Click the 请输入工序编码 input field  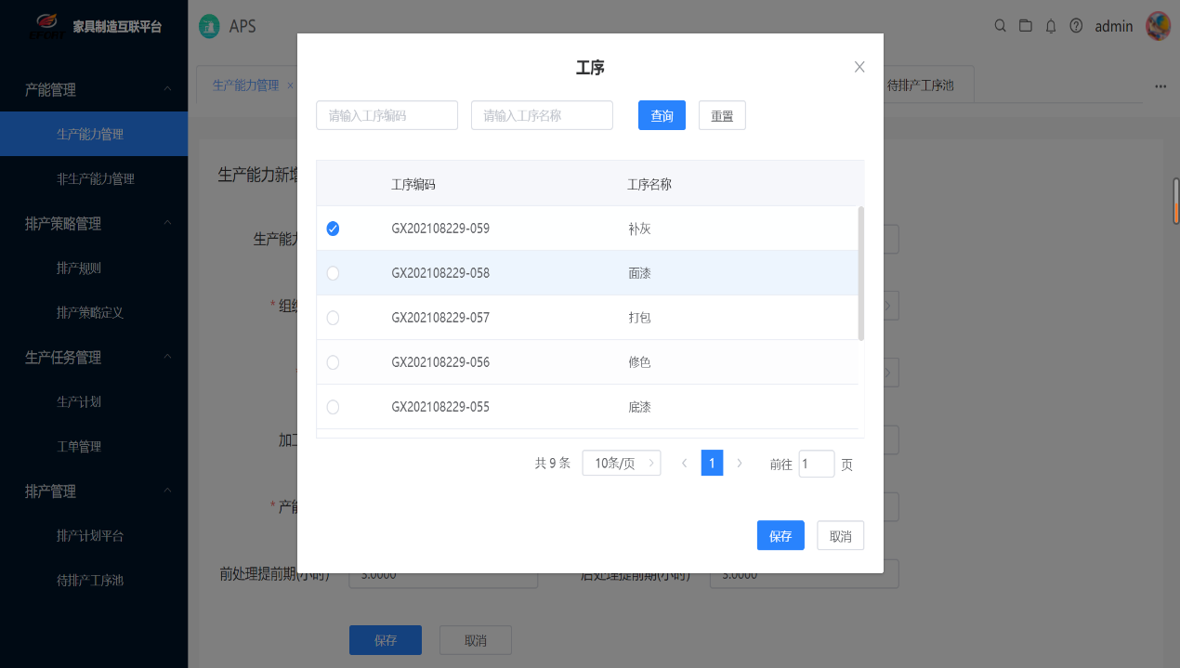click(387, 116)
